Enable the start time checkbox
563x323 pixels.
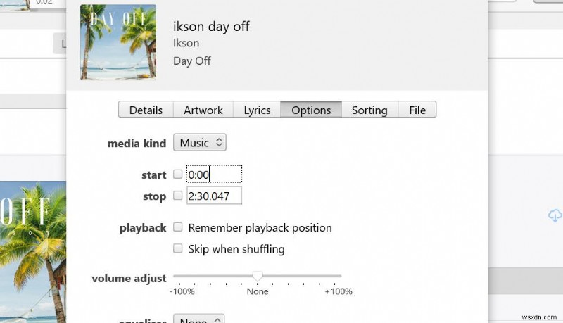point(178,174)
